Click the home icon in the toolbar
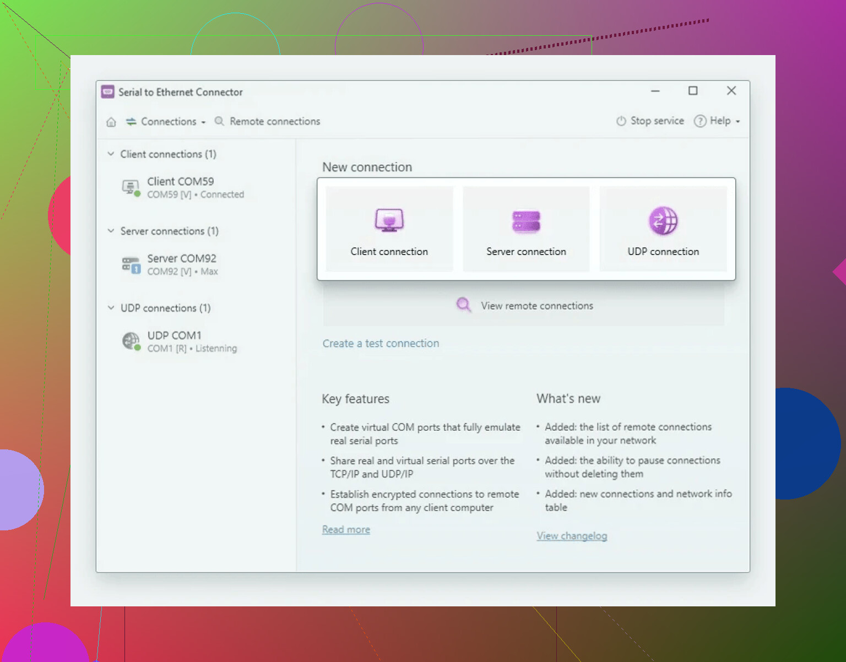The height and width of the screenshot is (662, 846). click(111, 122)
